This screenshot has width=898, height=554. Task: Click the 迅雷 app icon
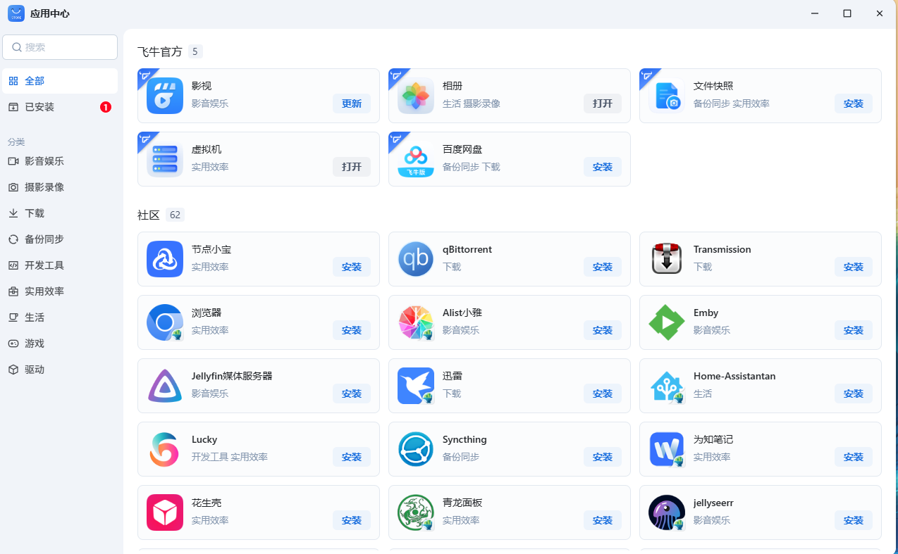[416, 386]
